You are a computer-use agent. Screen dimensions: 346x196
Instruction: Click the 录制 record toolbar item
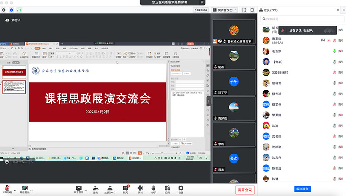[140, 190]
